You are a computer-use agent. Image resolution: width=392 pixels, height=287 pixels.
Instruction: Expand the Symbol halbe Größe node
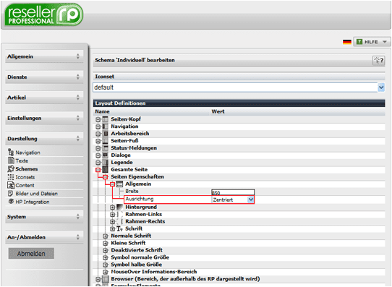coord(106,265)
